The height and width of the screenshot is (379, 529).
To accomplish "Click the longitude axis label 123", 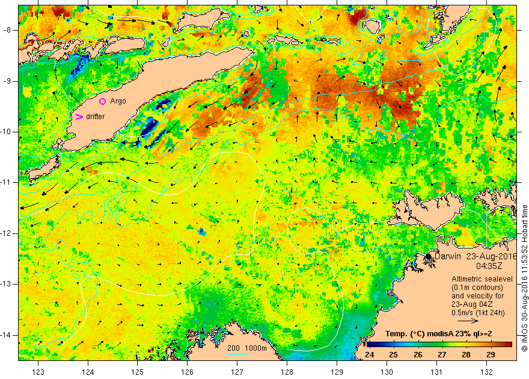I will click(x=38, y=372).
